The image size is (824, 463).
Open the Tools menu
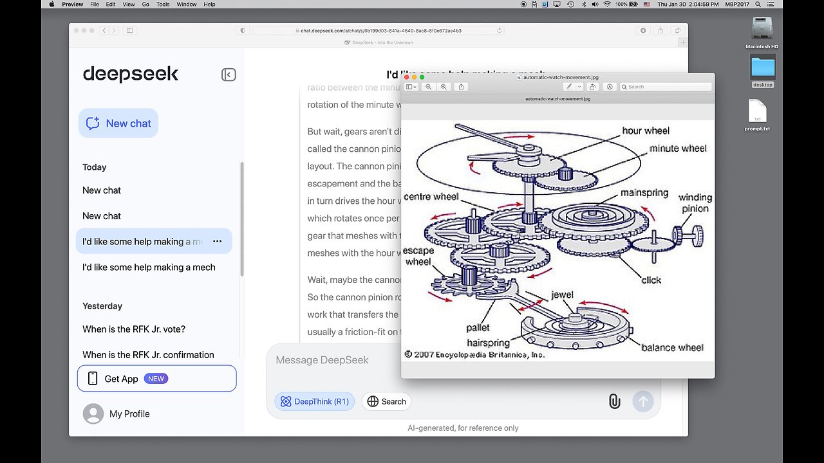coord(163,5)
